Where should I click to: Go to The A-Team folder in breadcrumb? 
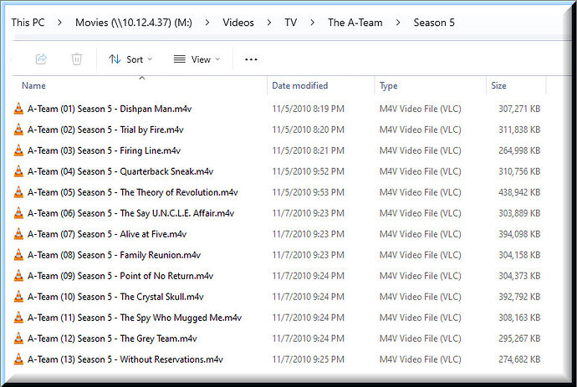click(x=355, y=23)
